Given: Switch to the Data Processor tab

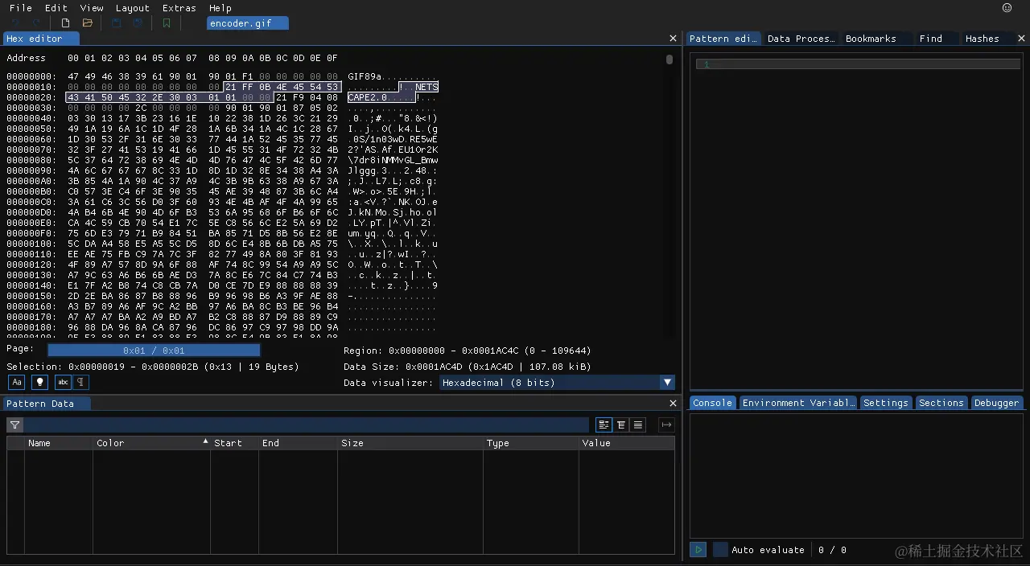Looking at the screenshot, I should pyautogui.click(x=801, y=39).
